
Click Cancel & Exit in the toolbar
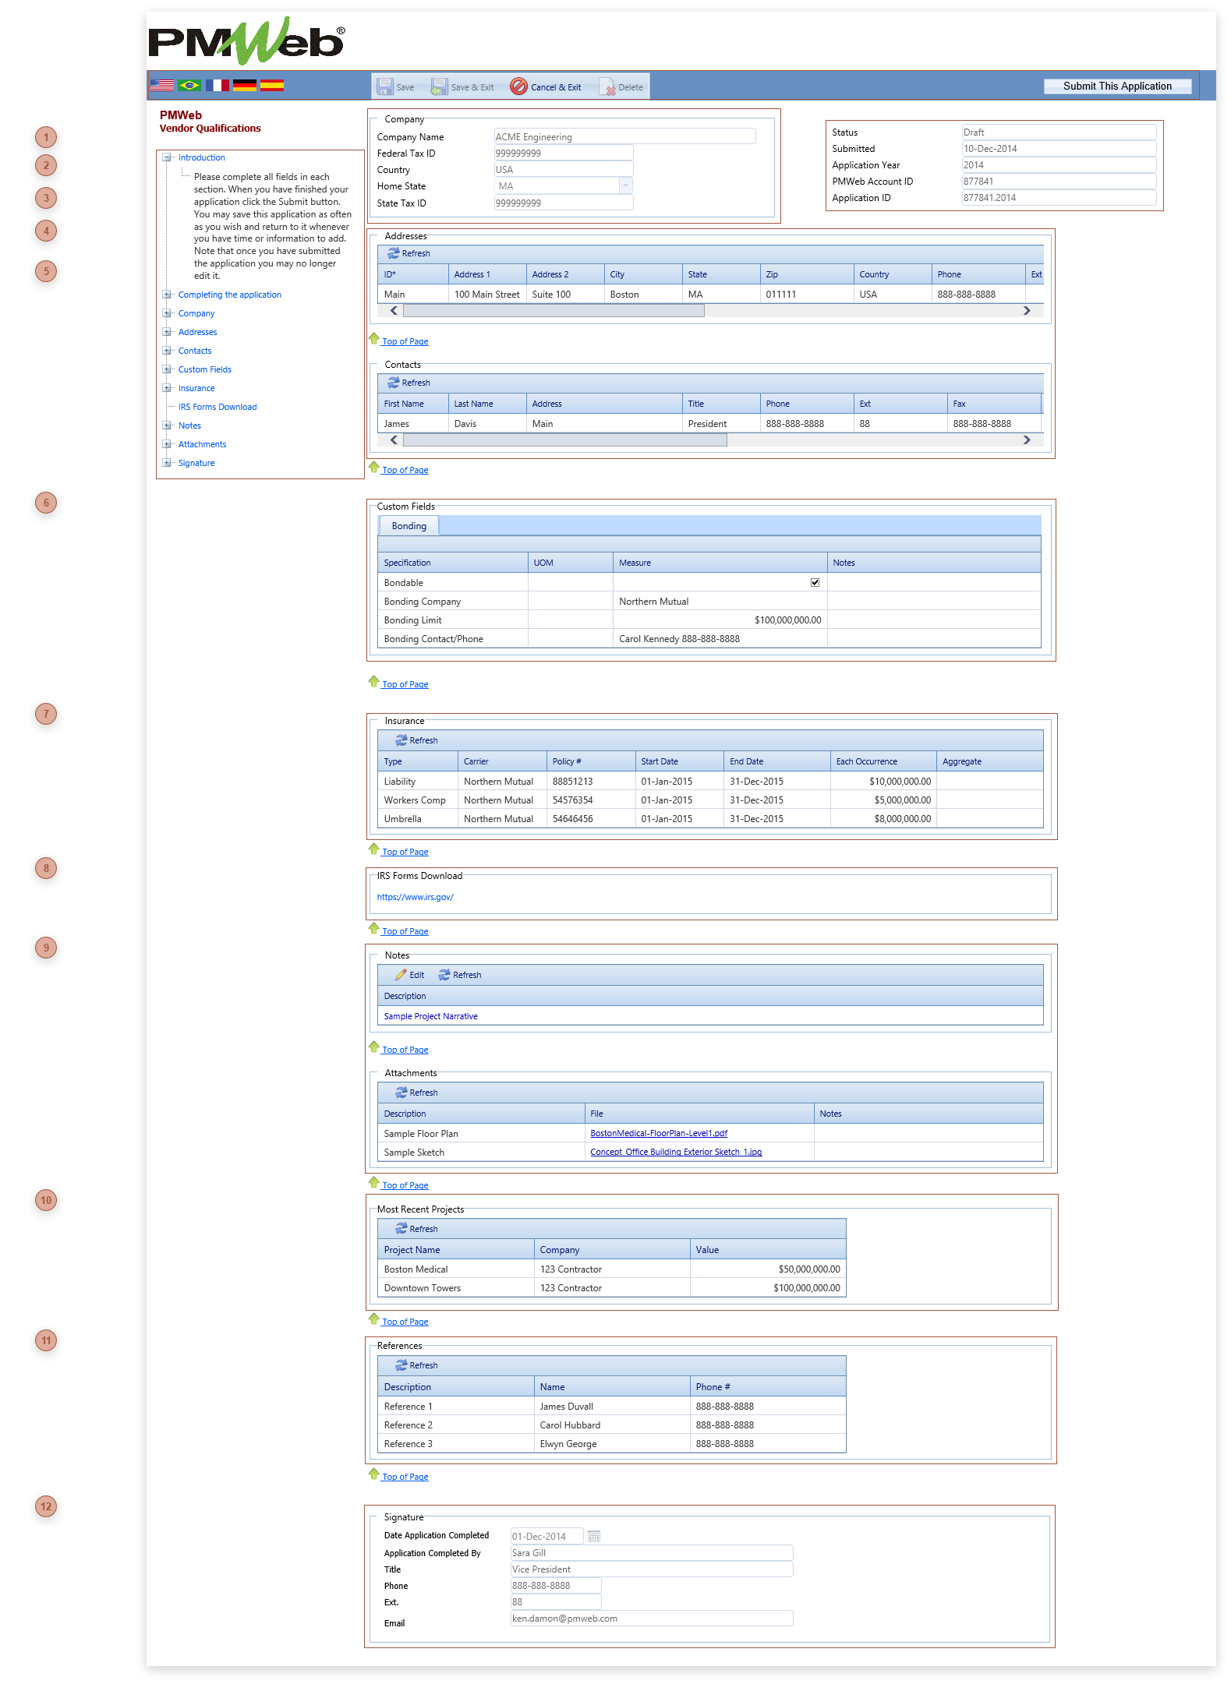coord(546,86)
